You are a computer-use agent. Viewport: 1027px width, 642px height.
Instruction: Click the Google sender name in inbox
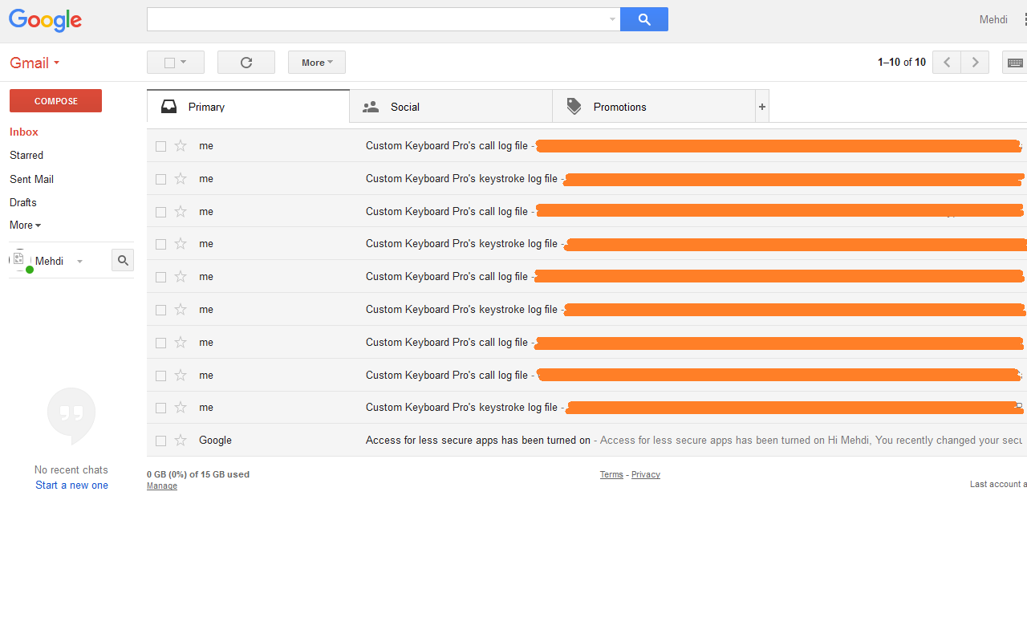[x=215, y=440]
